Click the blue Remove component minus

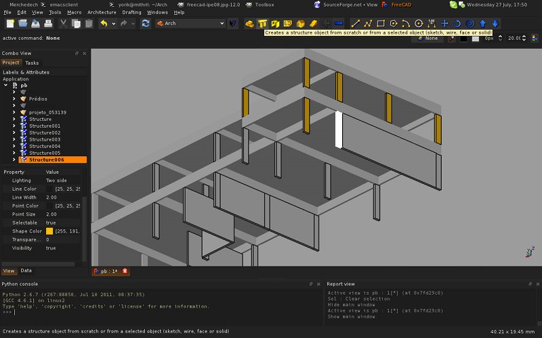pos(339,24)
